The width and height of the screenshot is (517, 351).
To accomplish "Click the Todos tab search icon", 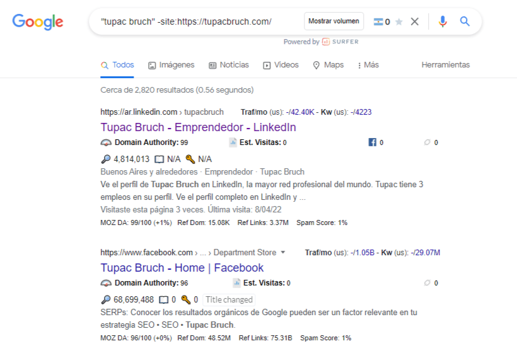I will [105, 66].
